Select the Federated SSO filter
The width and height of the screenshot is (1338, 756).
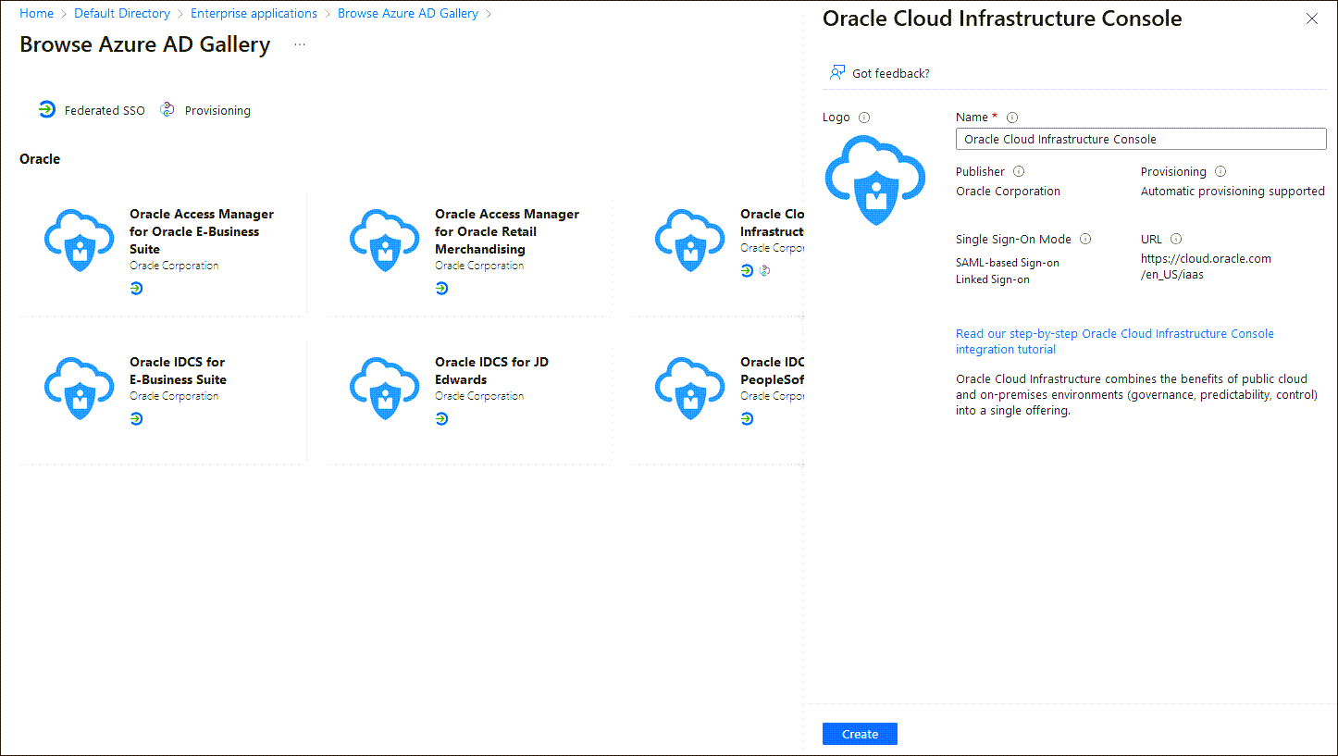[92, 110]
